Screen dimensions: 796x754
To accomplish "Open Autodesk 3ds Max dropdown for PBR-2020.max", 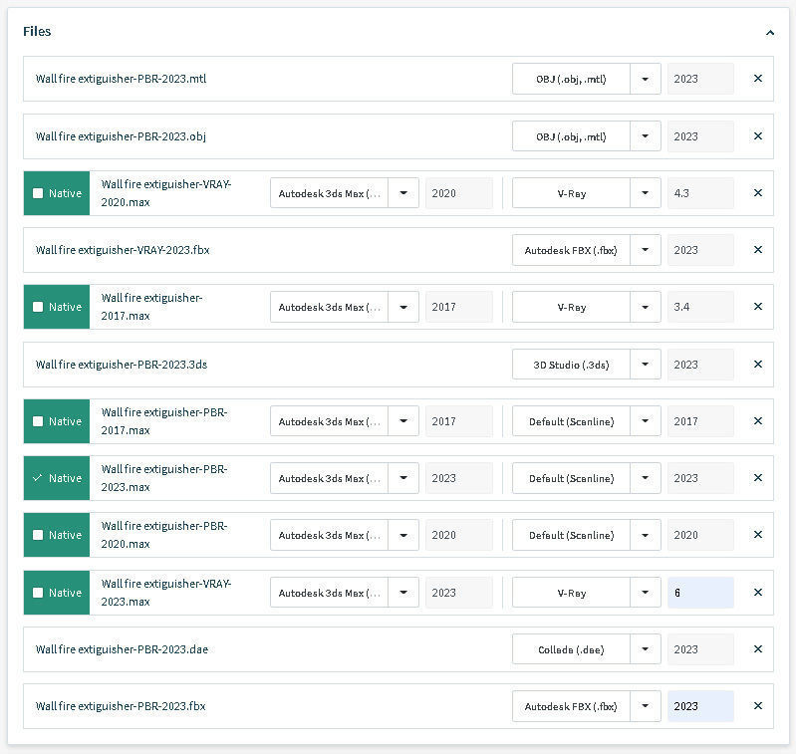I will click(x=403, y=535).
